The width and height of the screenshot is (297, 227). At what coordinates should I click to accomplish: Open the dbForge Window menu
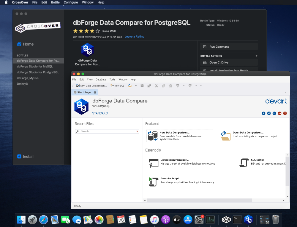point(123,79)
